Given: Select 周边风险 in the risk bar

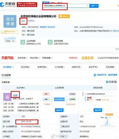Looking at the screenshot, I should [x=35, y=58].
